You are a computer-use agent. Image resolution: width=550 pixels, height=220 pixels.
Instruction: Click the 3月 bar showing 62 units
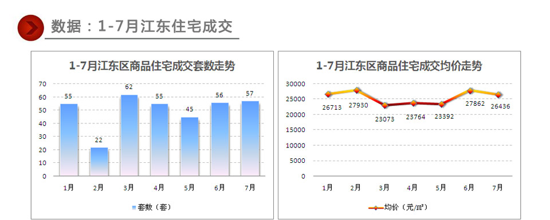[x=129, y=135]
